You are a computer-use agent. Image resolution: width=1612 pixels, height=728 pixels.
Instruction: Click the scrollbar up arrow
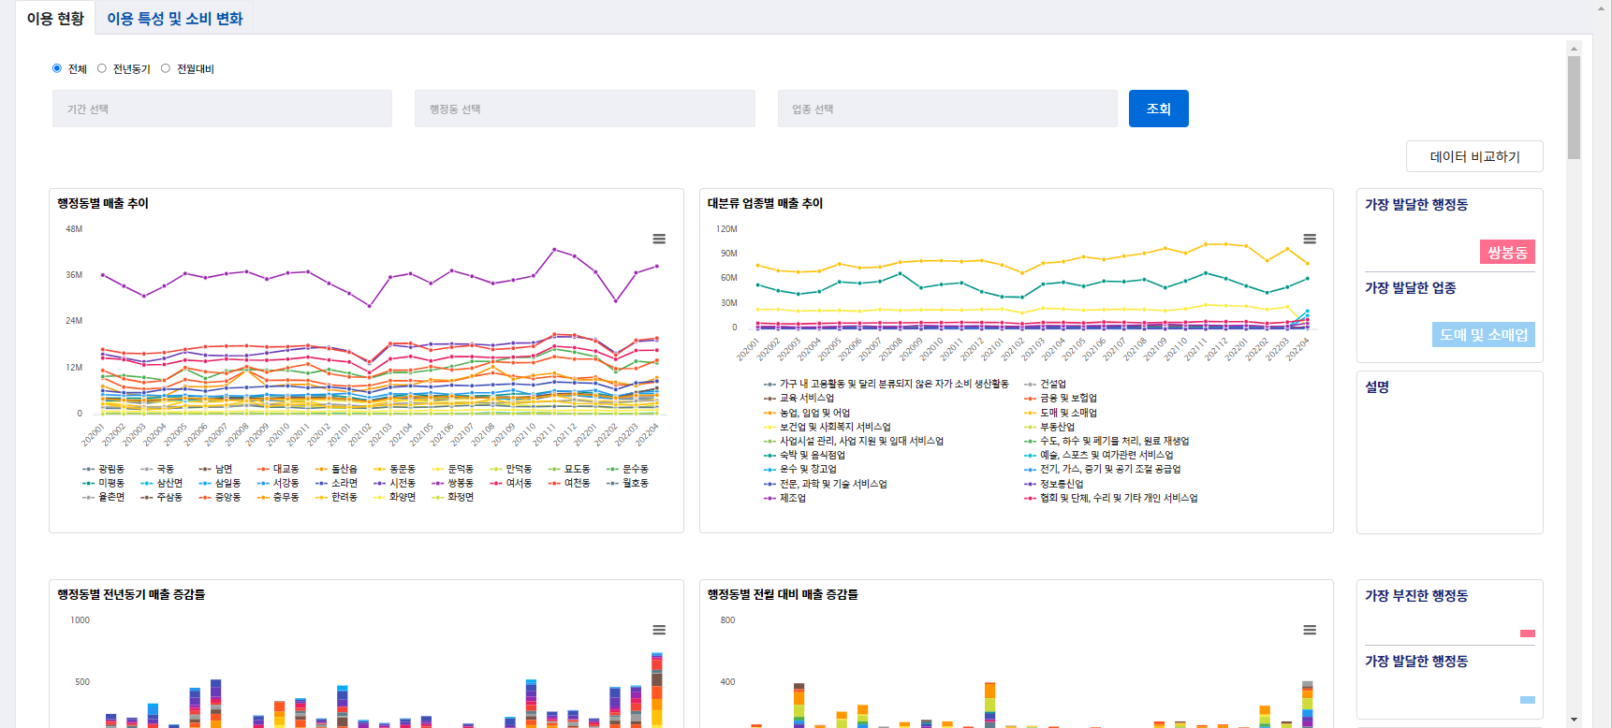point(1574,48)
